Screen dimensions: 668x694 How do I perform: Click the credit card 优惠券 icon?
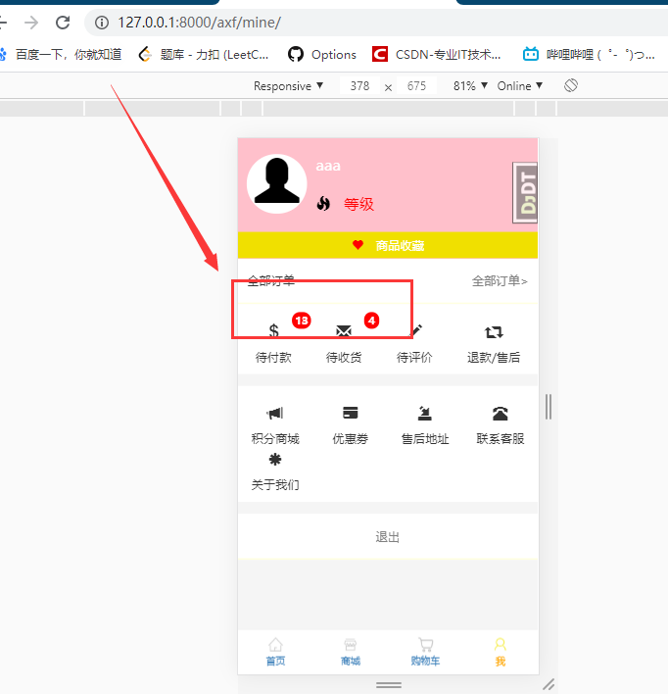(x=351, y=413)
